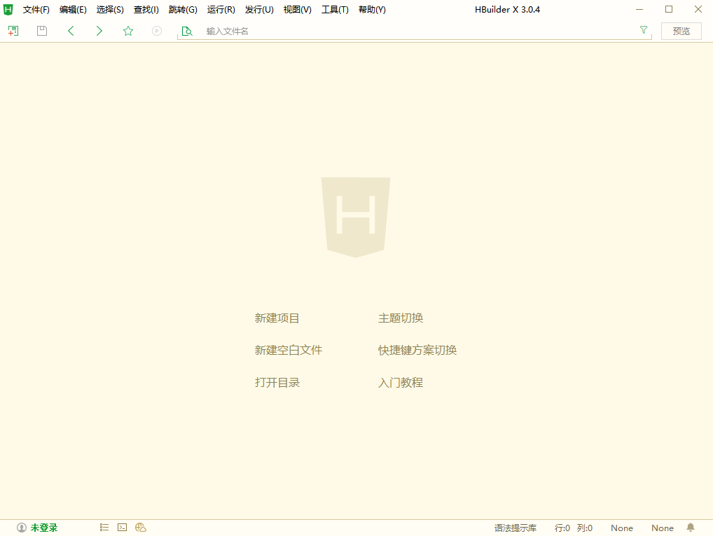Close the HBuilder X window

[698, 10]
